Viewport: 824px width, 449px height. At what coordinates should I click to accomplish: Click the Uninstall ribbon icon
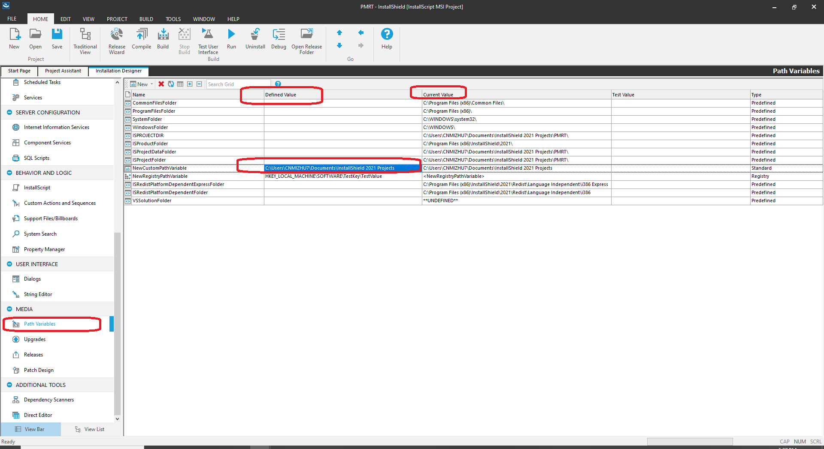tap(255, 39)
